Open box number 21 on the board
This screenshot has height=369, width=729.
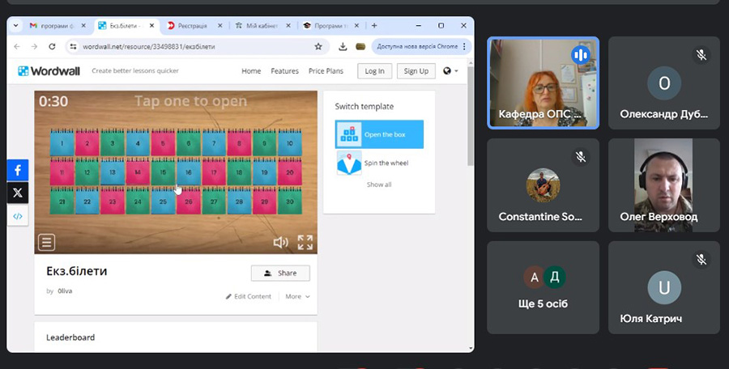tap(62, 201)
